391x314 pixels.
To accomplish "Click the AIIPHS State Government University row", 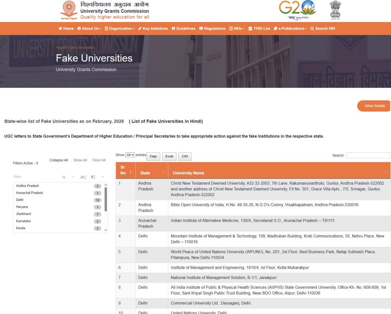I will pyautogui.click(x=253, y=290).
